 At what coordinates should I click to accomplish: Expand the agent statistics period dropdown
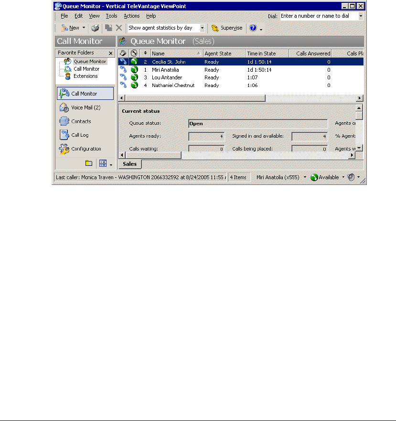(x=202, y=28)
